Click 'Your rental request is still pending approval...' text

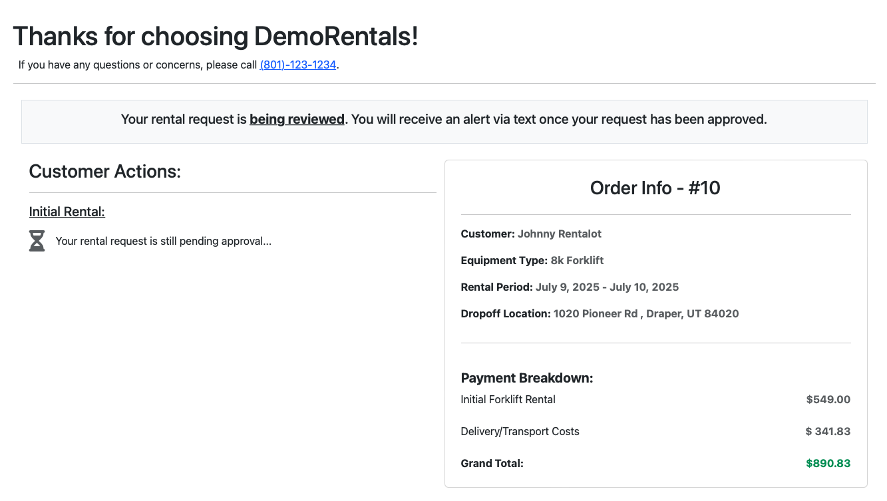pos(164,241)
